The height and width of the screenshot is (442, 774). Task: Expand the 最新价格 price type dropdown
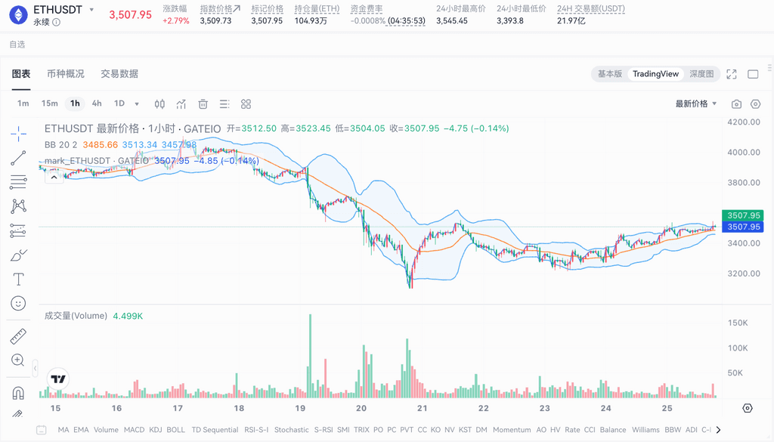pyautogui.click(x=696, y=104)
